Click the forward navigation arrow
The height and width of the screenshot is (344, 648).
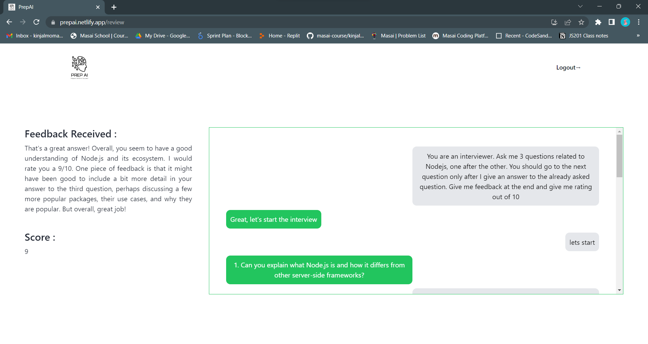point(23,22)
